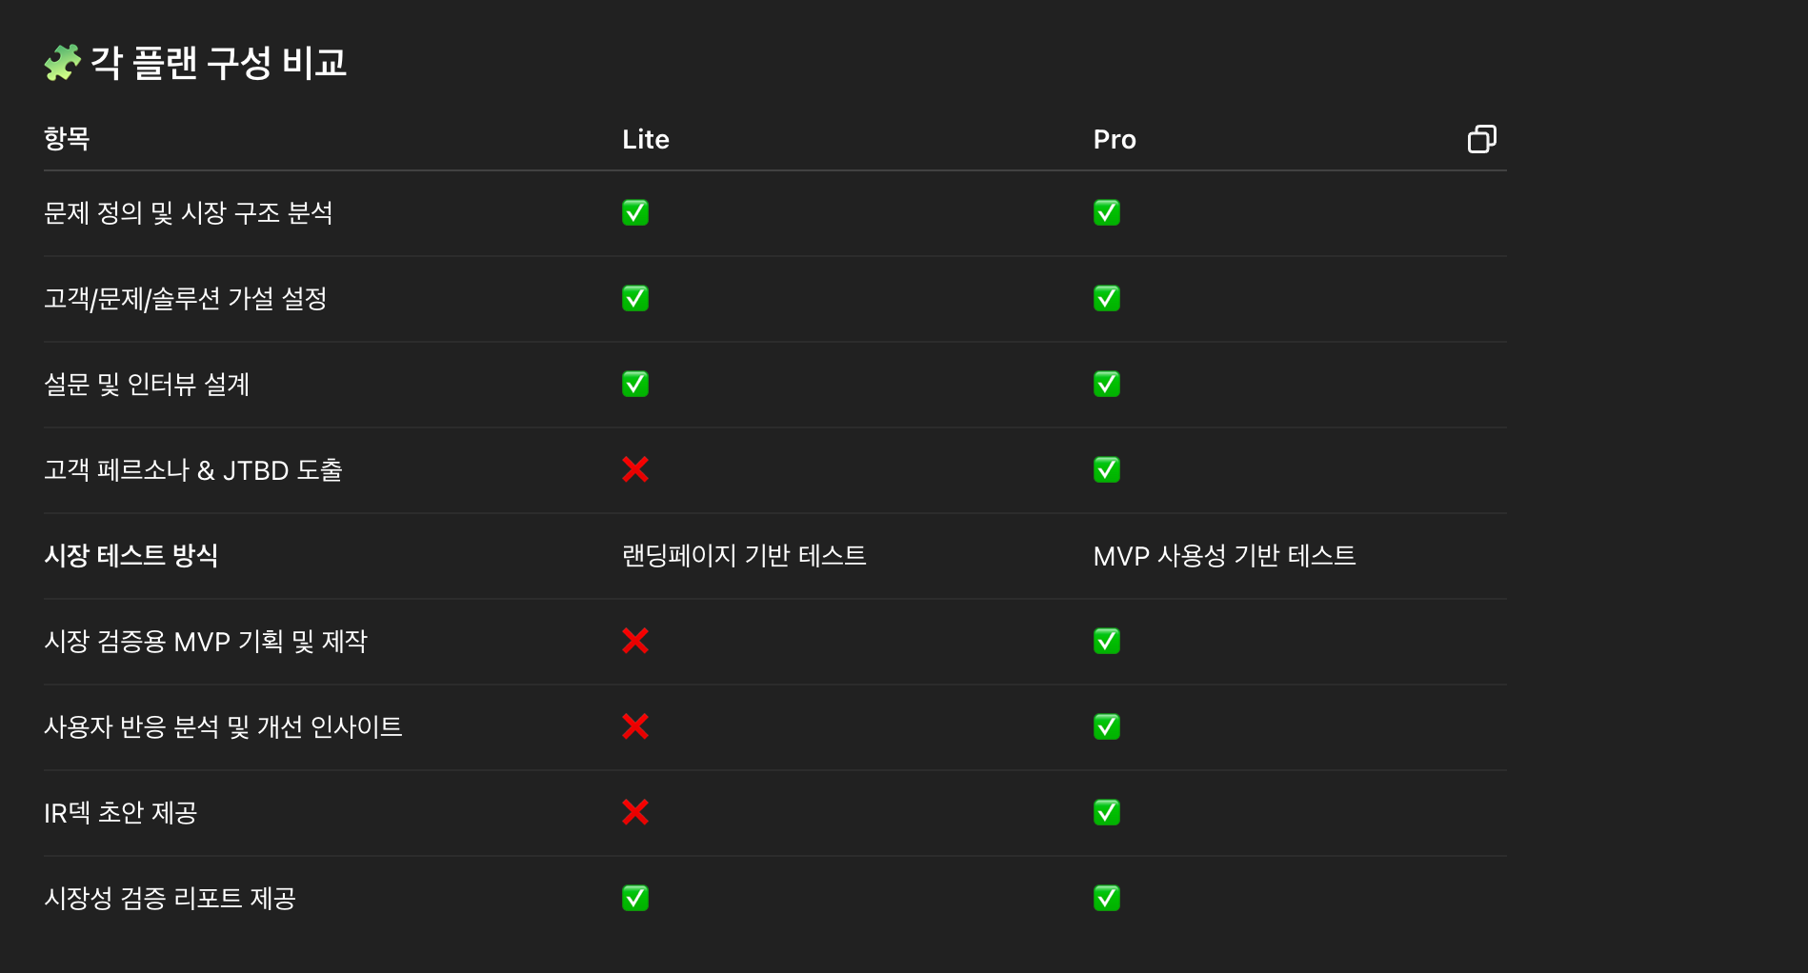This screenshot has width=1808, height=973.
Task: Select the 항목 column header
Action: point(67,139)
